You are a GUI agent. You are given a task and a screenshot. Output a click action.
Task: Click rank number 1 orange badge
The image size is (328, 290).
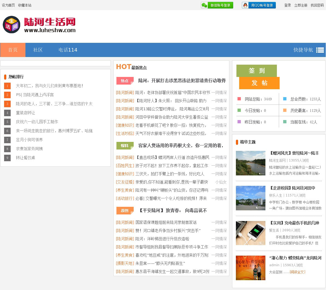click(x=7, y=86)
